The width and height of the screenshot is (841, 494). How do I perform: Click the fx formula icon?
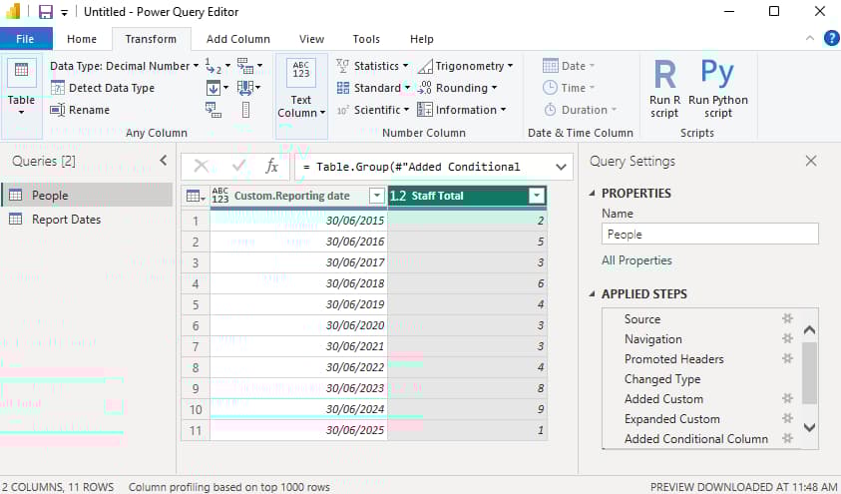pyautogui.click(x=271, y=167)
